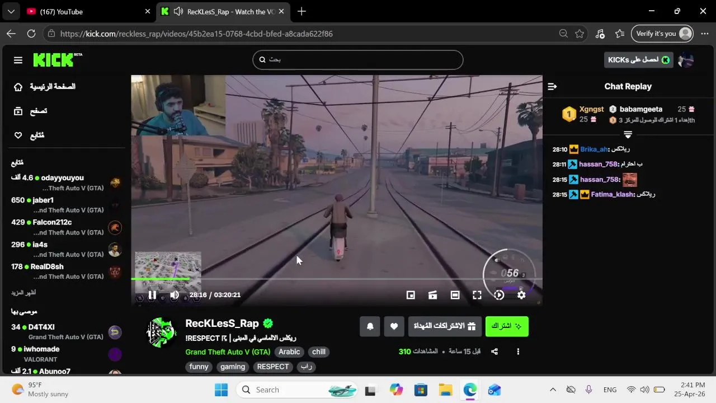Screen dimensions: 716x403
Task: Select the funny tag
Action: (x=199, y=367)
